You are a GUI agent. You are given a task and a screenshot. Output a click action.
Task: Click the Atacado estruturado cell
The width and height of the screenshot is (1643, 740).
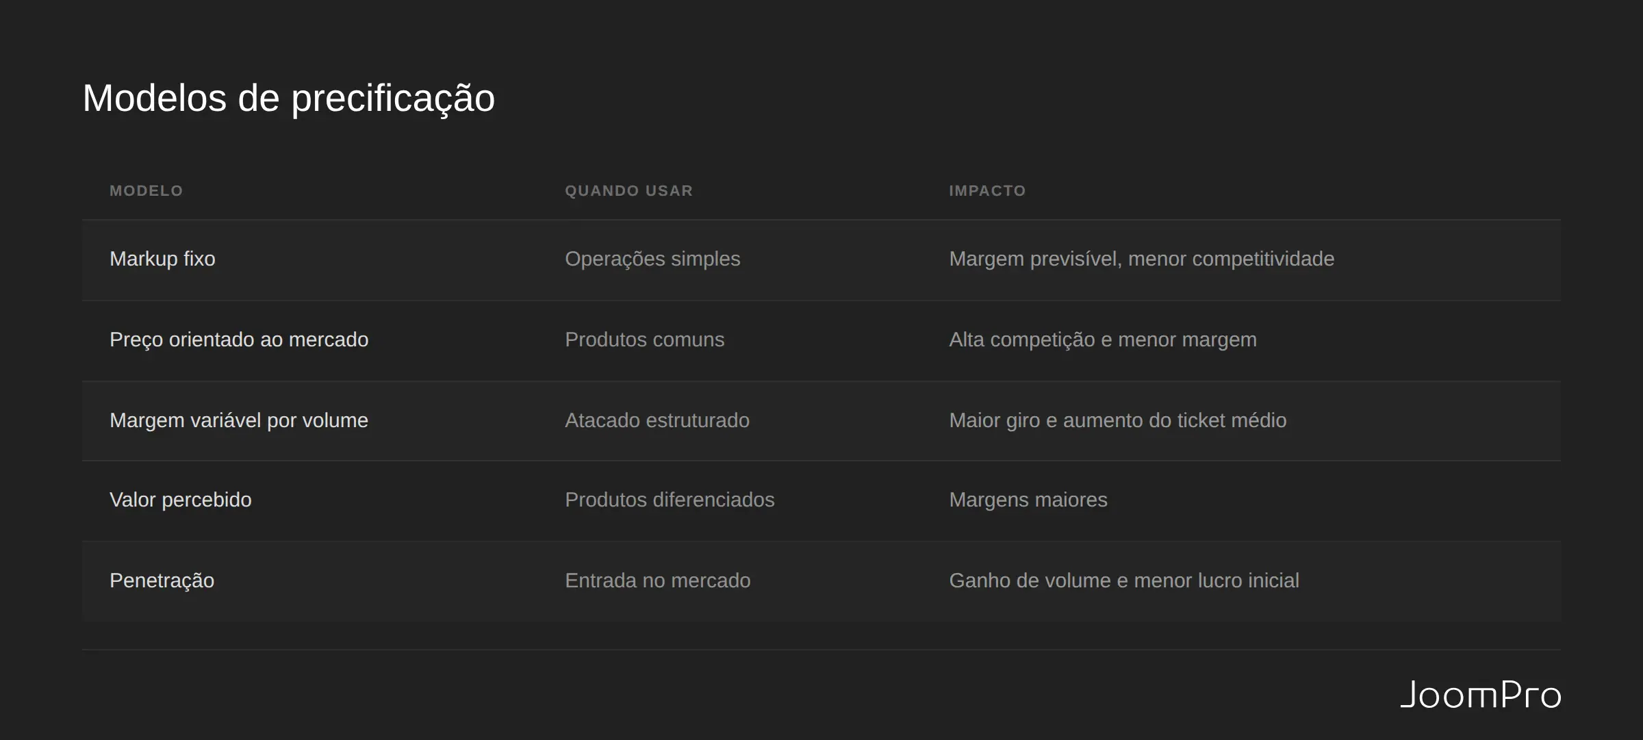click(x=657, y=420)
